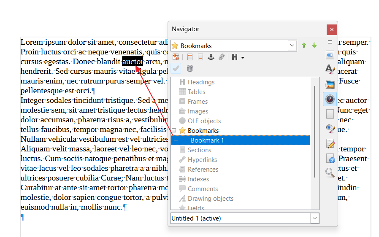The height and width of the screenshot is (237, 379).
Task: Select Bookmark 1 in the Navigator tree
Action: 207,140
